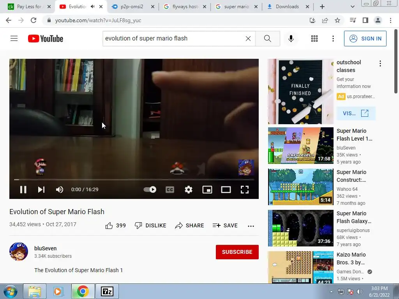Subscribe to the bluSeven channel
The width and height of the screenshot is (399, 299).
coord(237,252)
